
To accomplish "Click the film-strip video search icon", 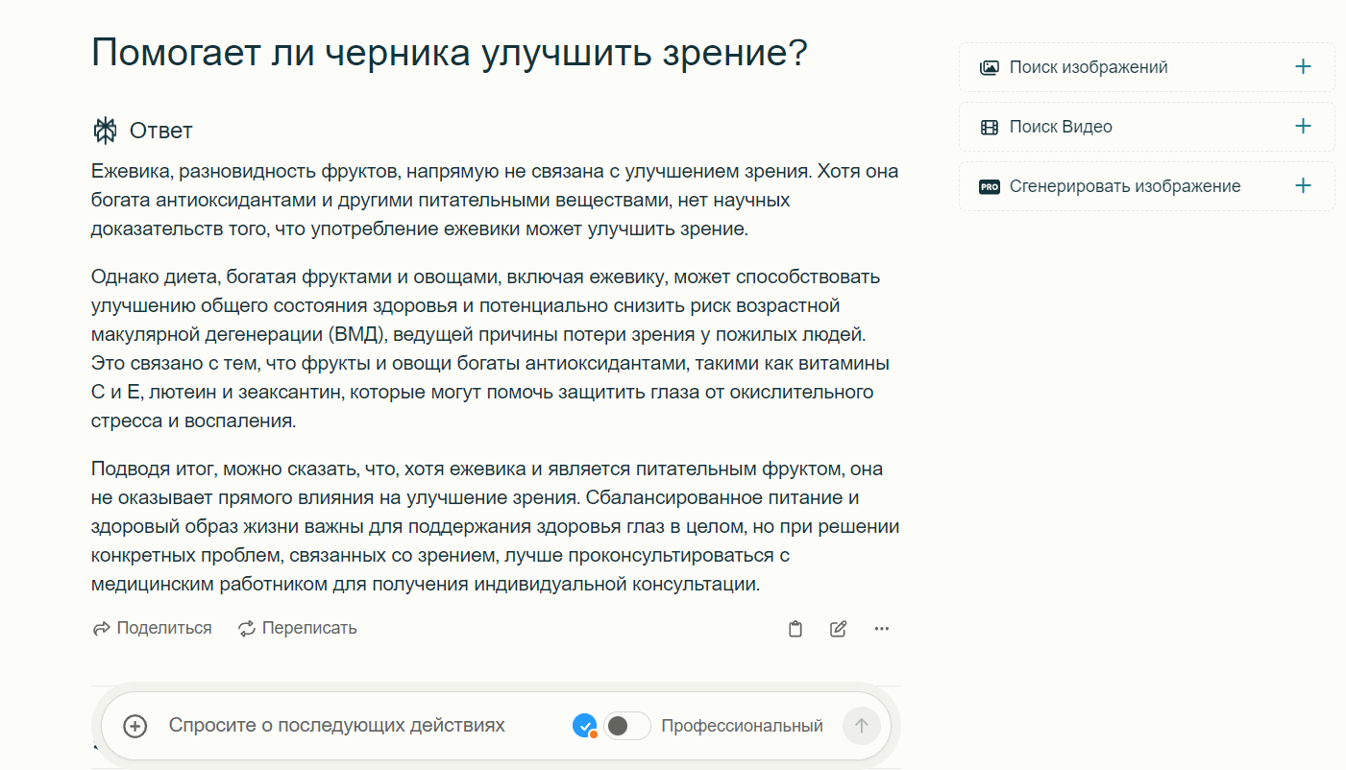I will 989,127.
